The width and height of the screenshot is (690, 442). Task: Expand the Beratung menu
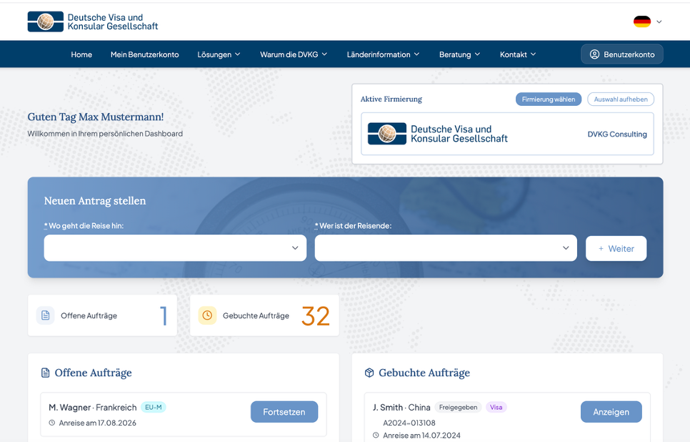pyautogui.click(x=459, y=54)
